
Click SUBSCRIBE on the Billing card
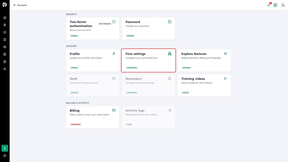(x=76, y=124)
